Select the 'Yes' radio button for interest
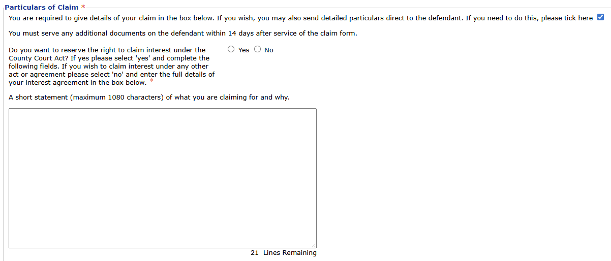Image resolution: width=611 pixels, height=261 pixels. click(231, 49)
